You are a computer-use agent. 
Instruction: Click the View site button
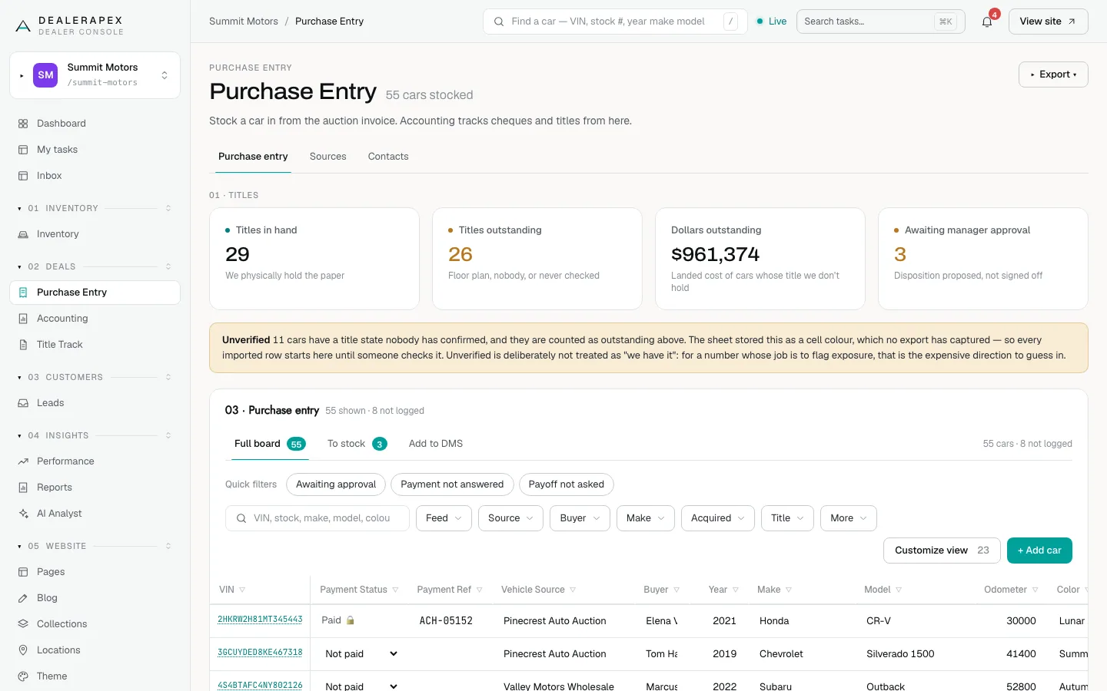(x=1048, y=21)
